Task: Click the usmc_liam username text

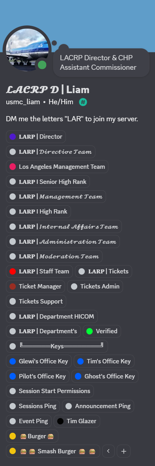Action: [23, 102]
